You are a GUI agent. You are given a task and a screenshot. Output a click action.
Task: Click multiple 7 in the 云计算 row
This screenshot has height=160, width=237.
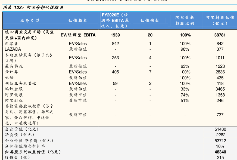coord(150,72)
